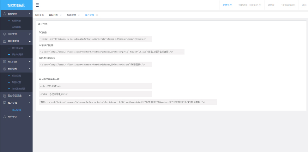Open the 使用引导 link in header
Image resolution: width=308 pixels, height=152 pixels.
click(x=227, y=5)
